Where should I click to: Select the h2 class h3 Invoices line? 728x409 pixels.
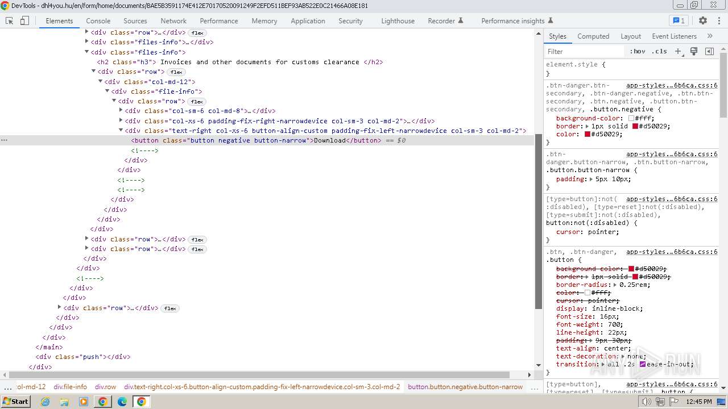click(240, 62)
